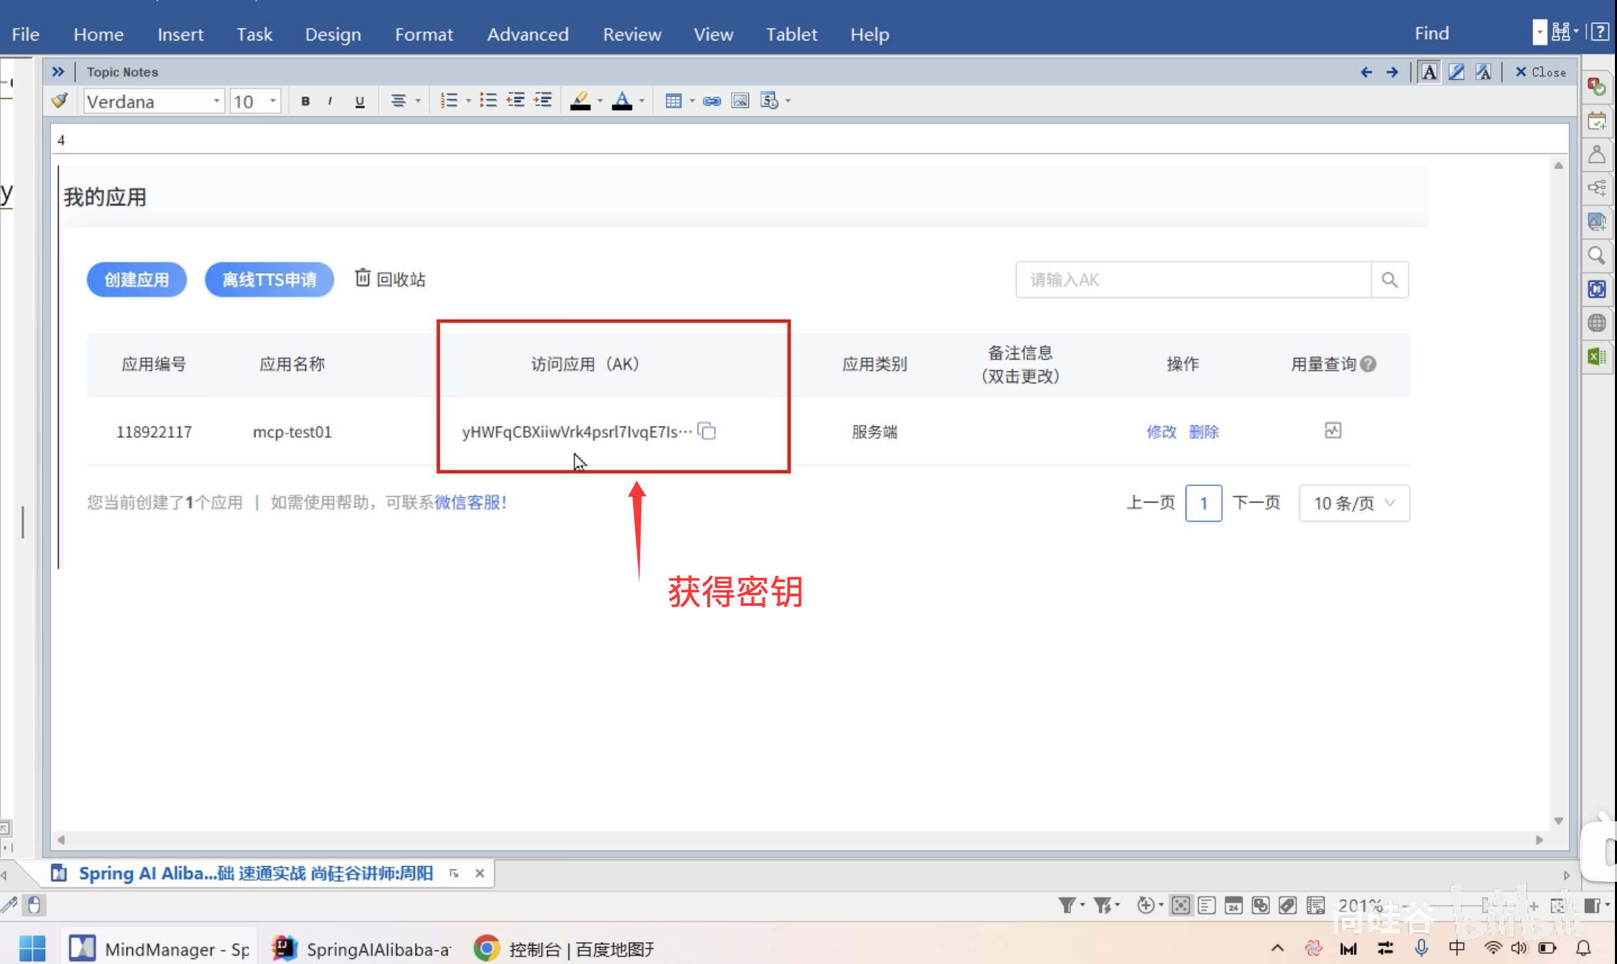Open the Verdana font dropdown

tap(216, 101)
